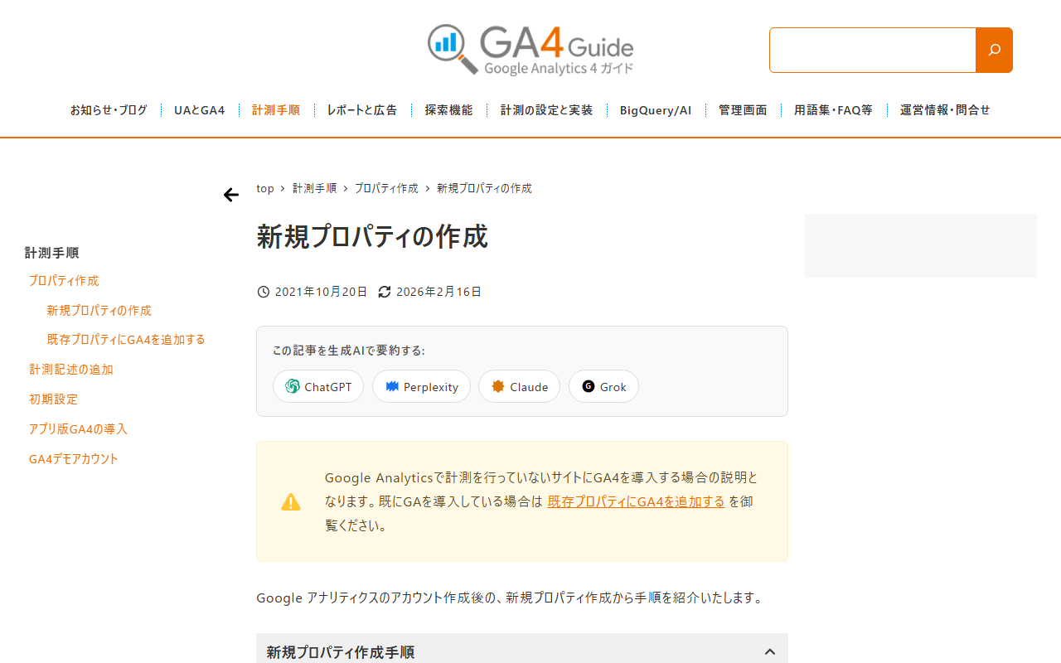
Task: Open 既存プロパティにGA4を追加する in the sidebar
Action: point(126,340)
